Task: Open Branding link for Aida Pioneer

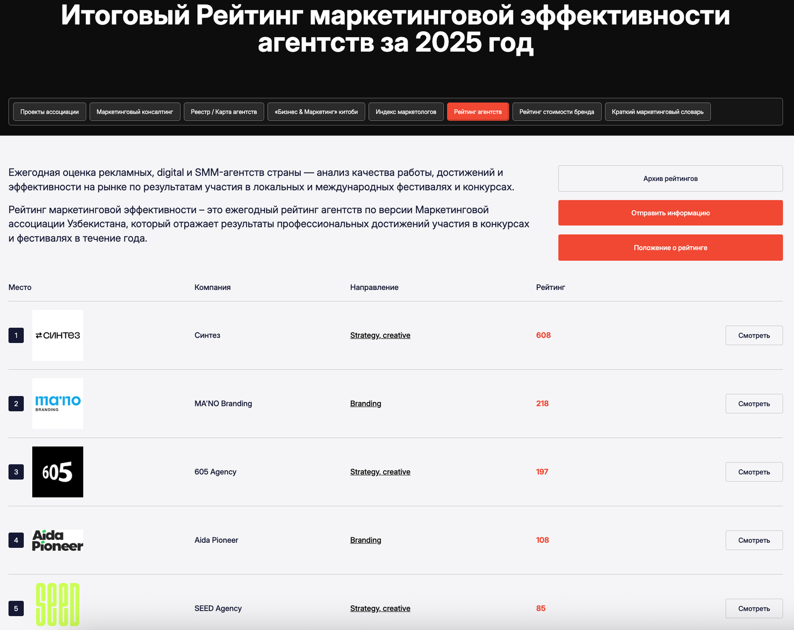Action: click(x=366, y=540)
